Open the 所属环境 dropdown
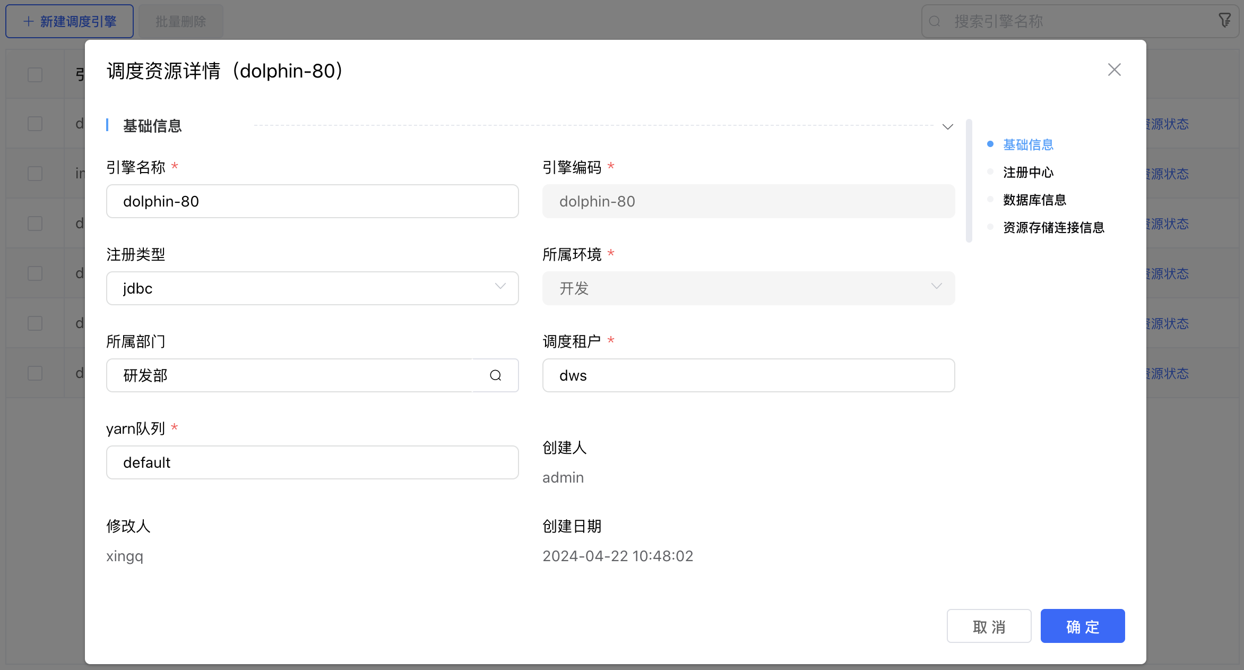Viewport: 1244px width, 670px height. [748, 288]
